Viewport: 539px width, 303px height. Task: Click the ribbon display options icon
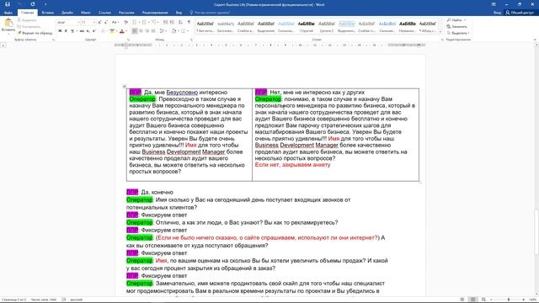pos(494,4)
